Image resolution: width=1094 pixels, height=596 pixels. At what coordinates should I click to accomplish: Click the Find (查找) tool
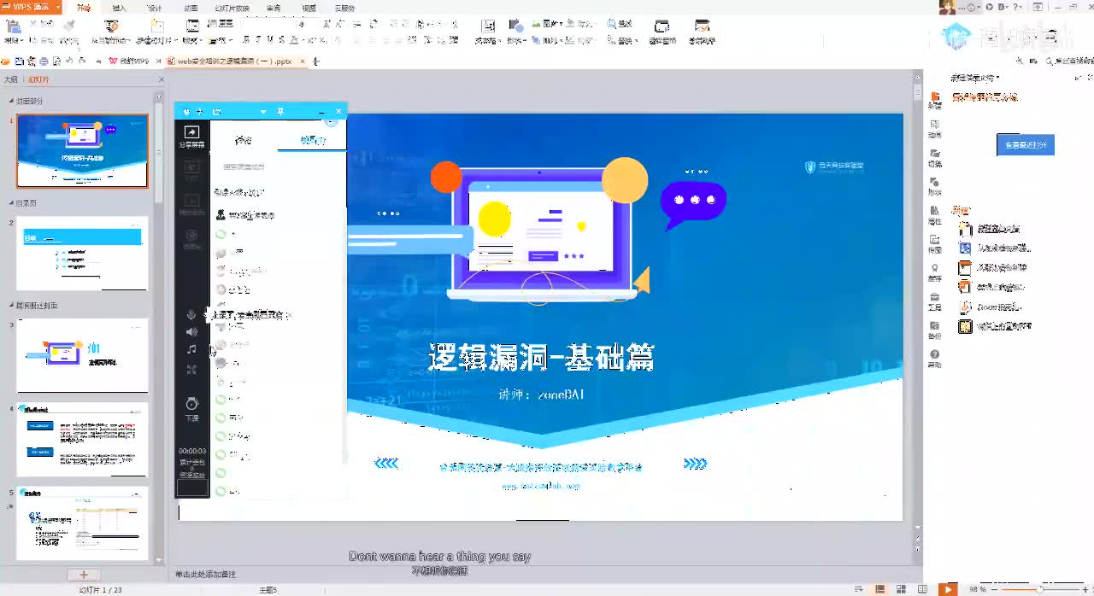point(620,24)
